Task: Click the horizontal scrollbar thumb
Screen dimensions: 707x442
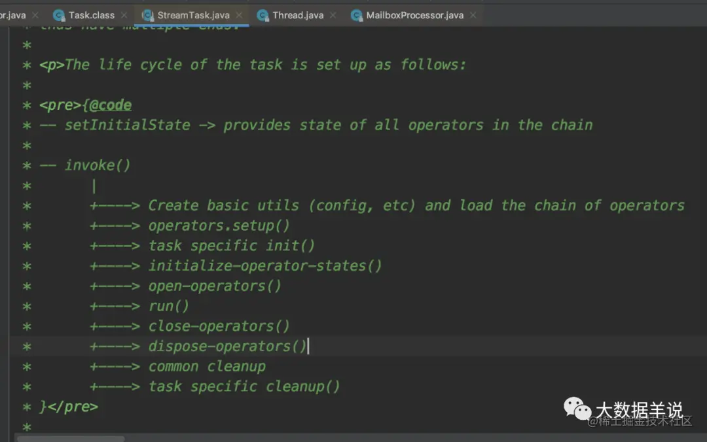Action: (71, 438)
